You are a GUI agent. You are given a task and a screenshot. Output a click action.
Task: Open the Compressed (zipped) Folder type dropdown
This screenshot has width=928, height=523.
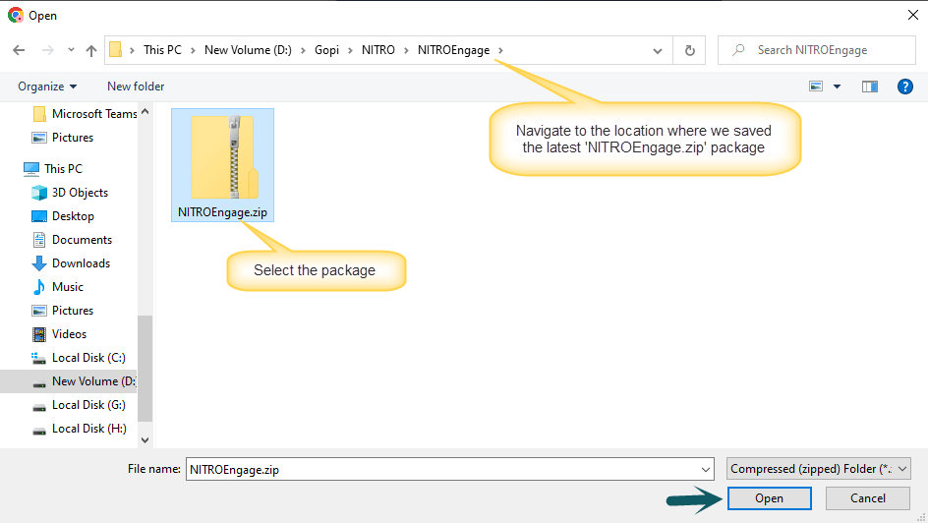(819, 469)
